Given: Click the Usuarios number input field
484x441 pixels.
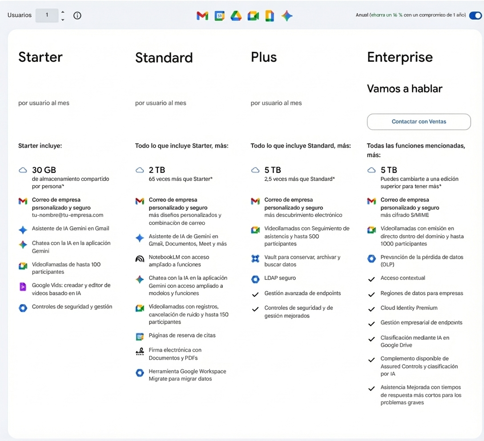Looking at the screenshot, I should coord(47,16).
